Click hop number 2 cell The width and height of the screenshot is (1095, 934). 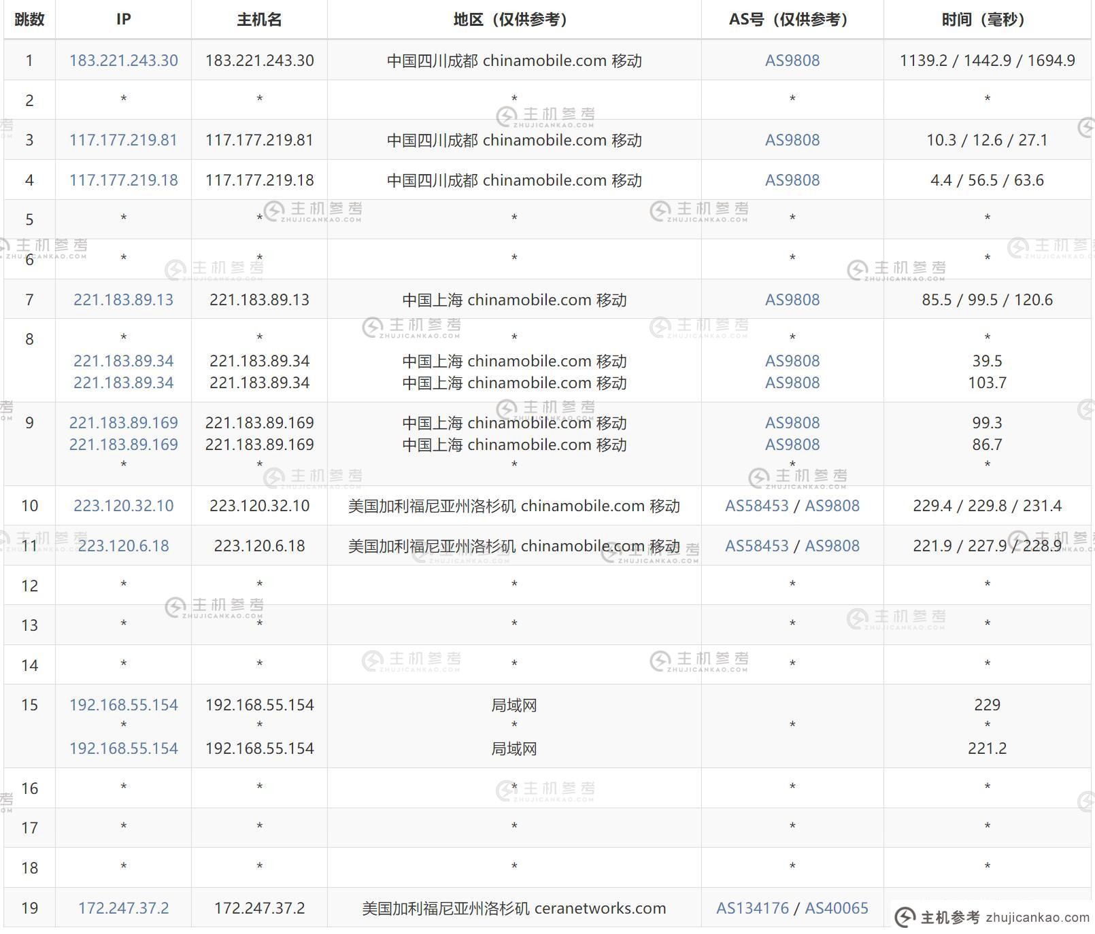pyautogui.click(x=29, y=100)
